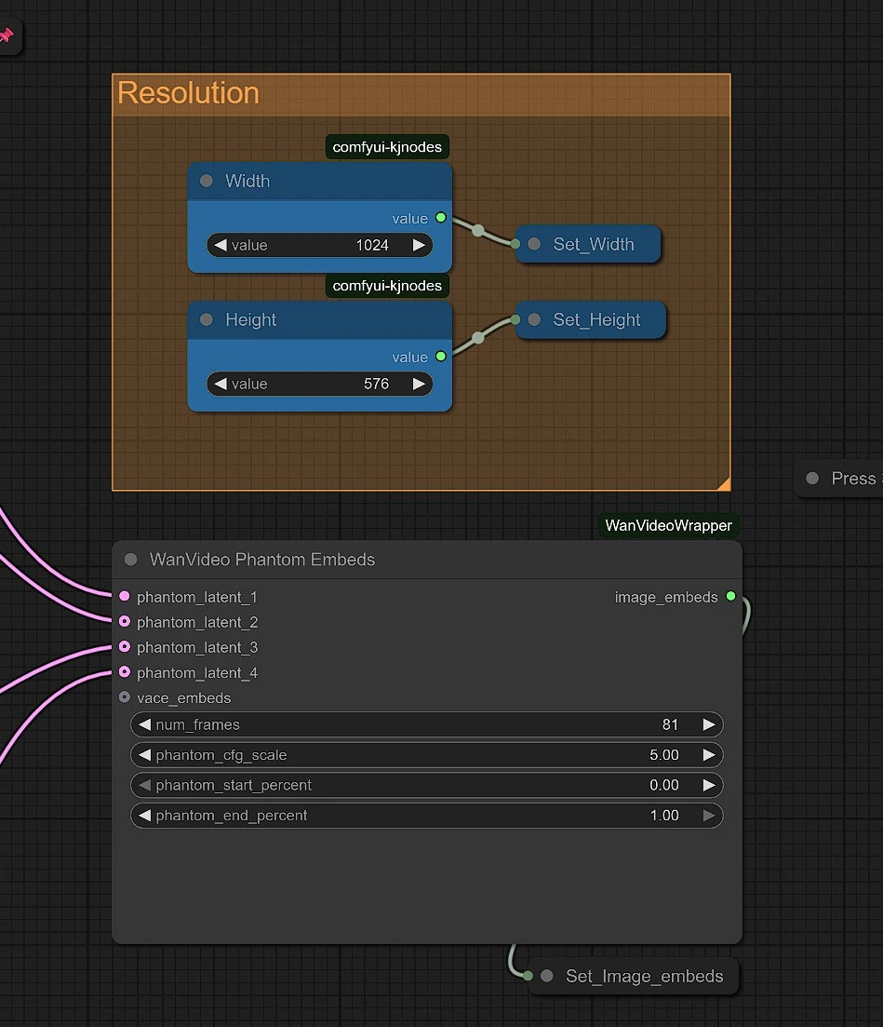Select the Set_Height node label

tap(596, 319)
